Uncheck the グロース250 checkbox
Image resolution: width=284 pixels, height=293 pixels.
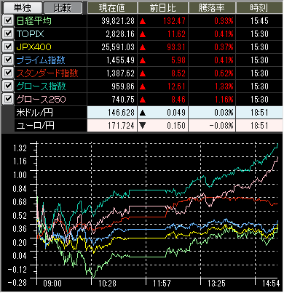(x=8, y=99)
